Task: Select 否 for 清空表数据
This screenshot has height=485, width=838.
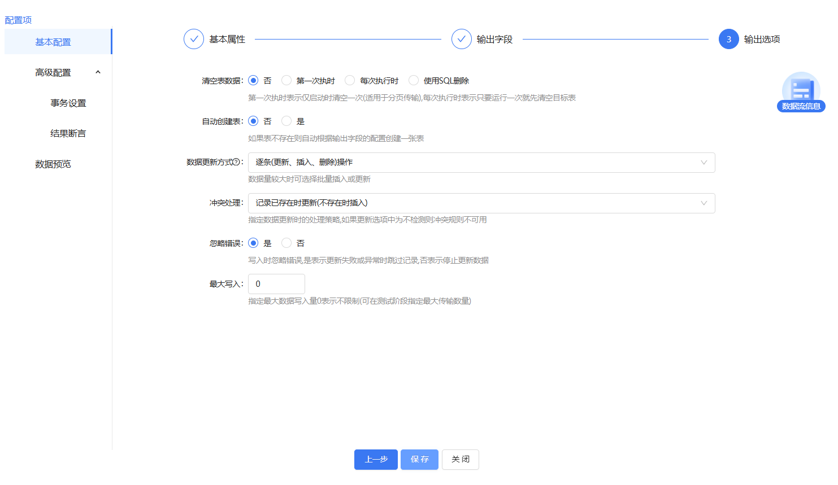Action: [x=253, y=81]
